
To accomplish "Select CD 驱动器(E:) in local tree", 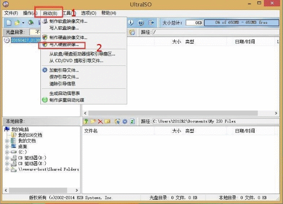I will point(32,163).
